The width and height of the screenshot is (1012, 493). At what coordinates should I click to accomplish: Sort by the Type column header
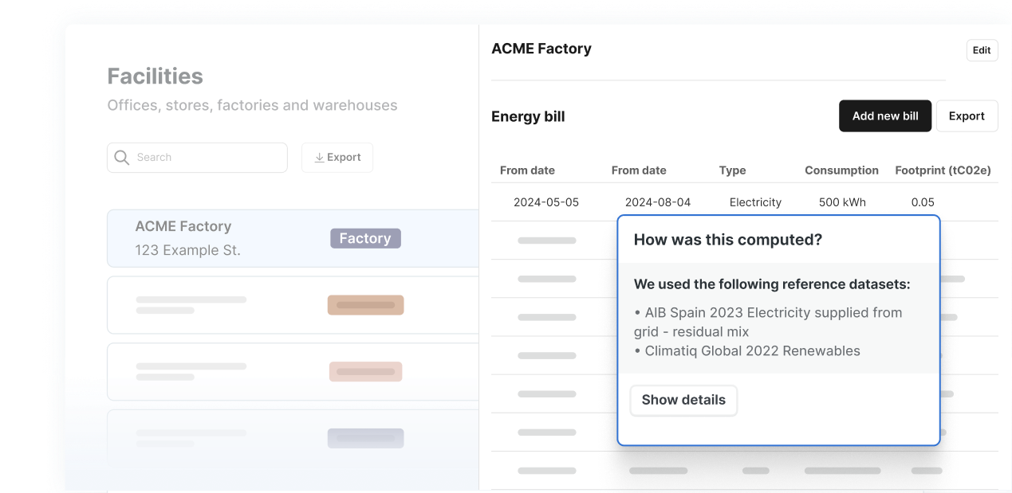tap(732, 170)
